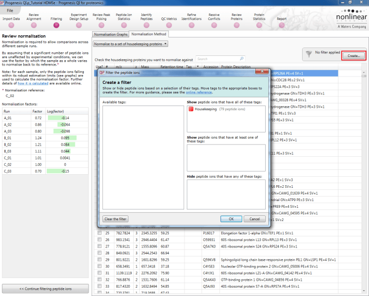Select the red Housekeeping tag icon

(x=191, y=109)
